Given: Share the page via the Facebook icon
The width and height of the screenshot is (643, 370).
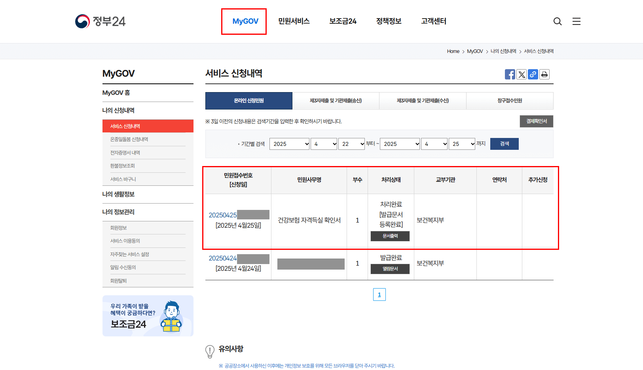Looking at the screenshot, I should pos(510,74).
